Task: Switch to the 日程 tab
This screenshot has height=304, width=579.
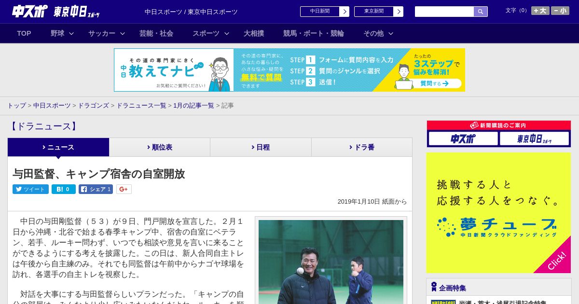Action: (x=261, y=147)
